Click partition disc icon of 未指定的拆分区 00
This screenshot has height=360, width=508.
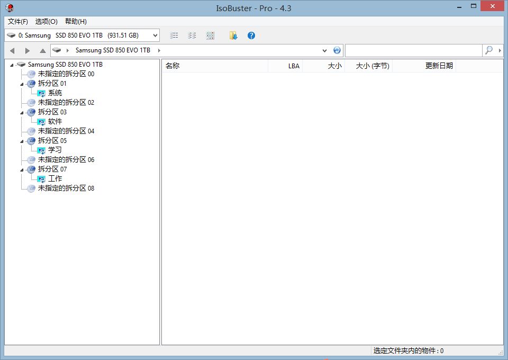[31, 74]
